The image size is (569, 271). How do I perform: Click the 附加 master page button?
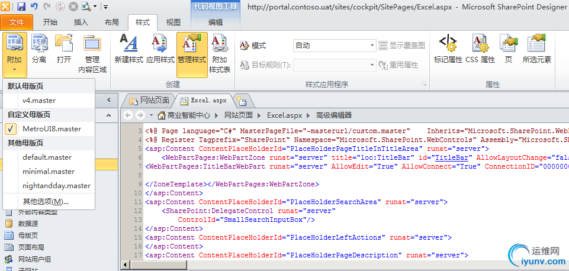pyautogui.click(x=15, y=54)
